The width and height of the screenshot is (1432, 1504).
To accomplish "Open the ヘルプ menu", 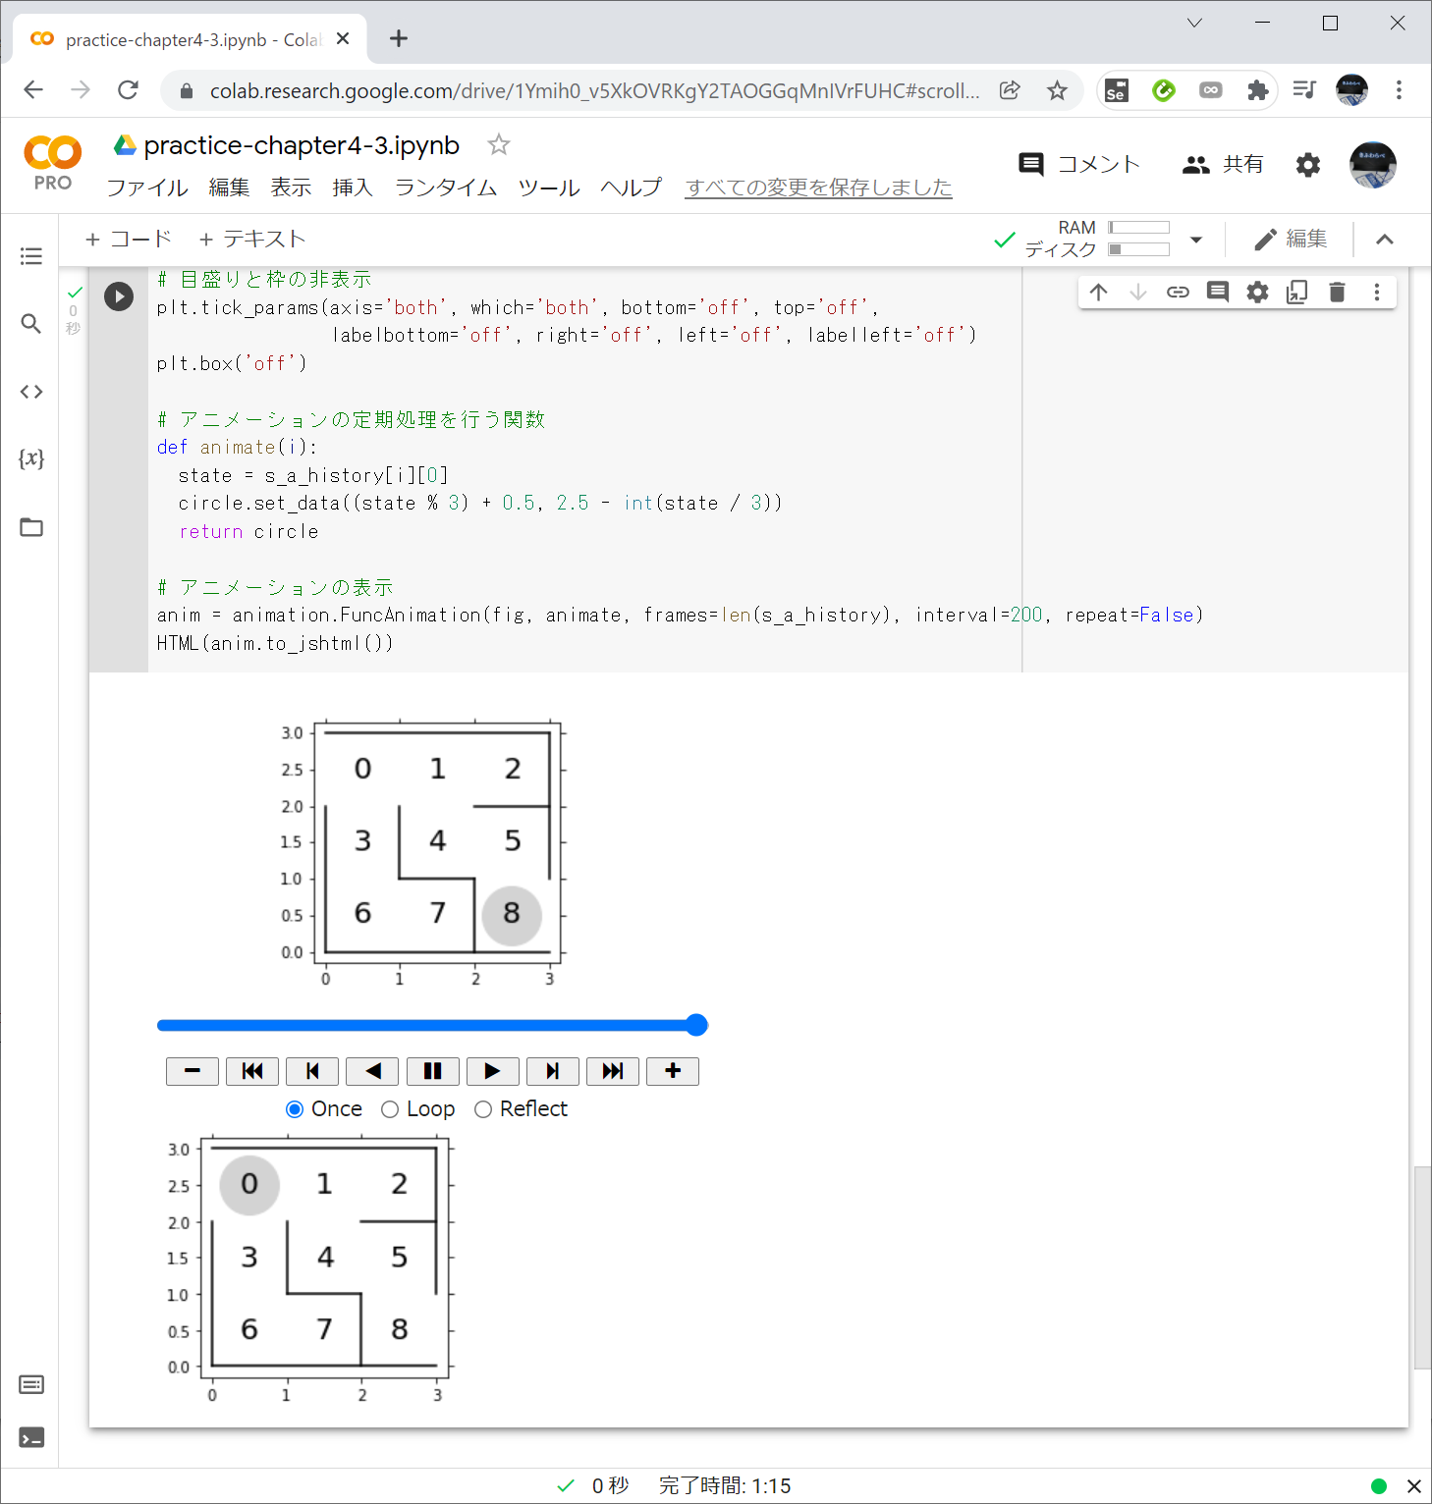I will click(632, 188).
